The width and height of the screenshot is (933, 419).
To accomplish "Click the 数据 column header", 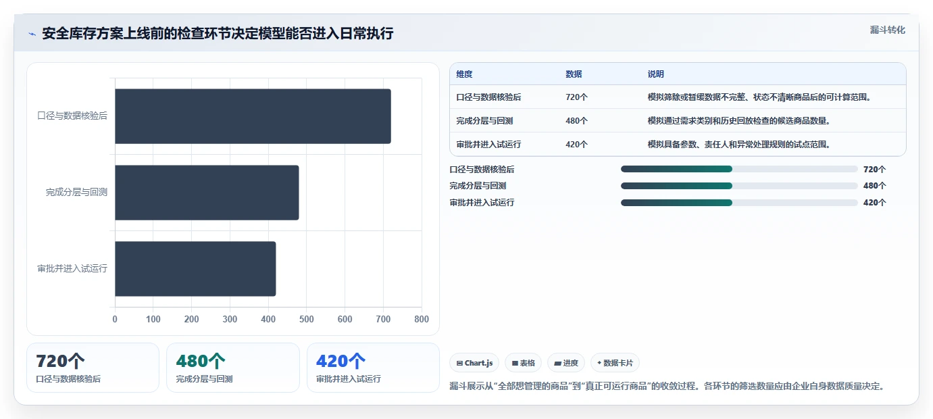I will tap(574, 74).
